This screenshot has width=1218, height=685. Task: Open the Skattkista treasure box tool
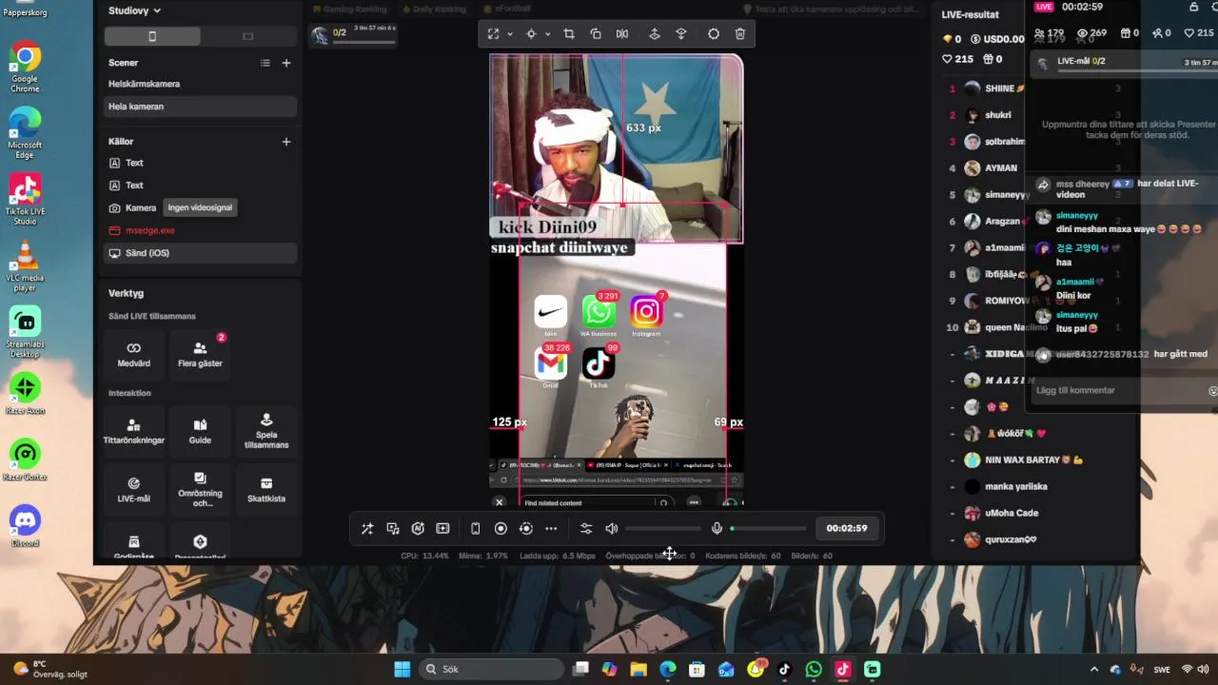click(x=266, y=489)
